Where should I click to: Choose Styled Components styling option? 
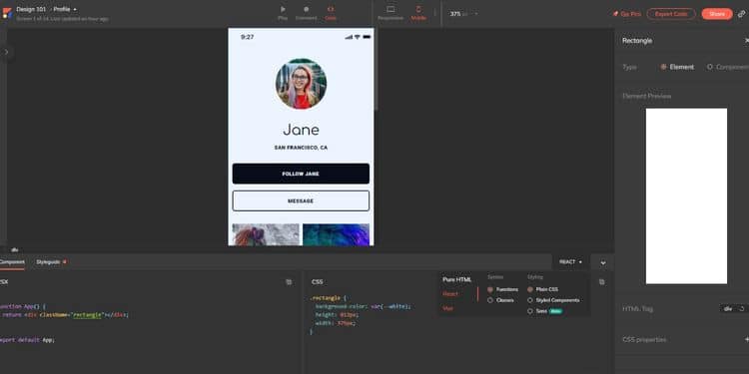[x=530, y=300]
